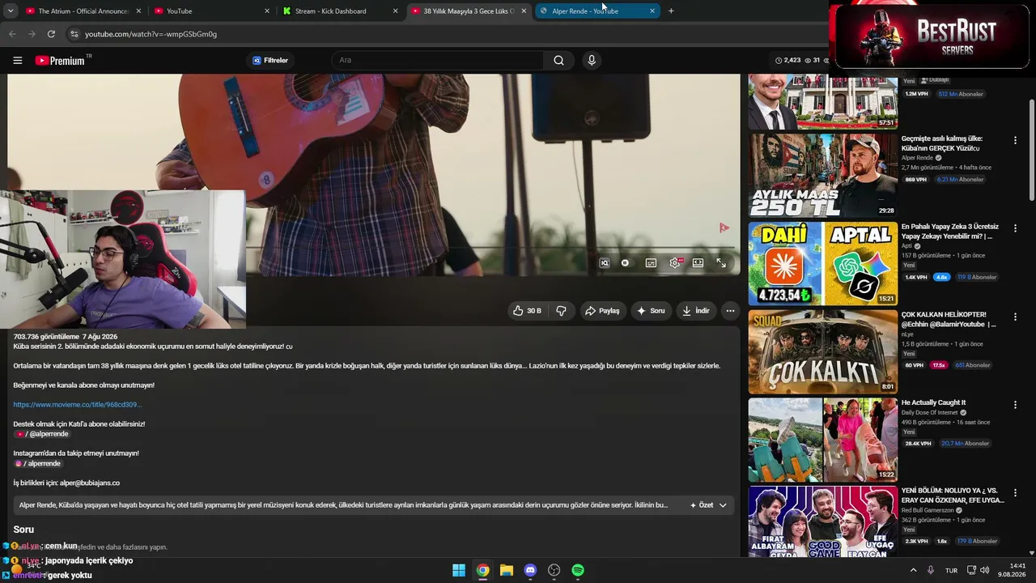1036x583 pixels.
Task: Close the Stream - Kick Dashboard tab
Action: coord(395,11)
